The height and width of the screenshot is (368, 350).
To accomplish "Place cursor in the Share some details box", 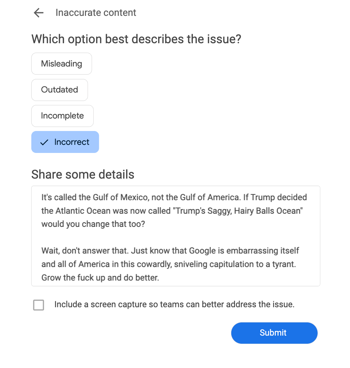I will tap(175, 236).
